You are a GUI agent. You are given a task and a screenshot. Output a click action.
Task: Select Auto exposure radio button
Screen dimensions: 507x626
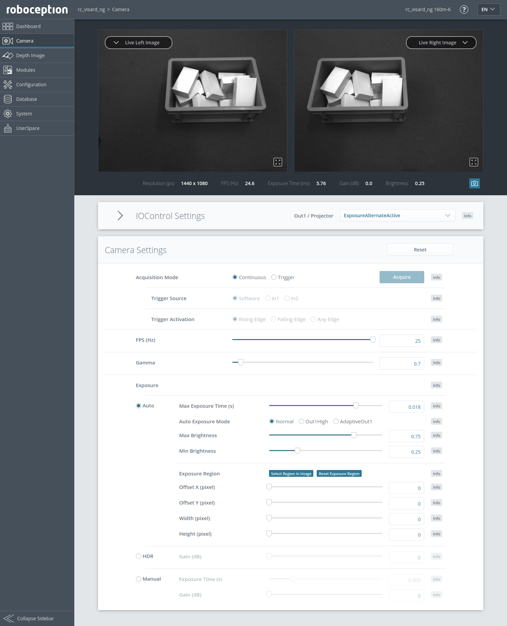139,406
